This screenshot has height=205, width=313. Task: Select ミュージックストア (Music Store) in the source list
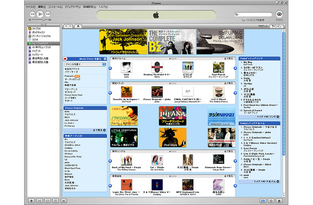tap(44, 44)
